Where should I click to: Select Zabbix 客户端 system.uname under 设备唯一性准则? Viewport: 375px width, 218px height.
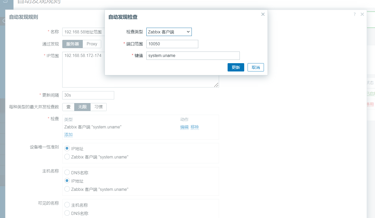[67, 157]
